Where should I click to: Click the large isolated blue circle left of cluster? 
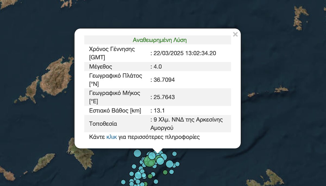tap(137, 153)
